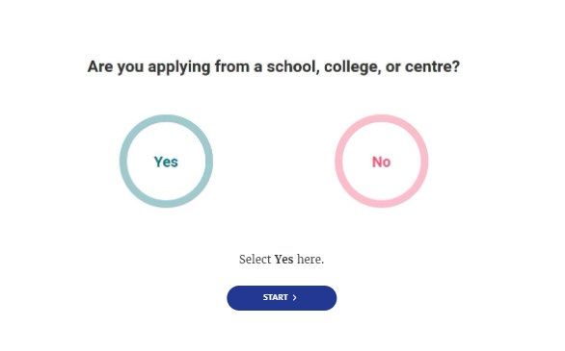Viewport: 565px width, 351px height.
Task: Click the teal 'Yes' label text
Action: pos(166,162)
